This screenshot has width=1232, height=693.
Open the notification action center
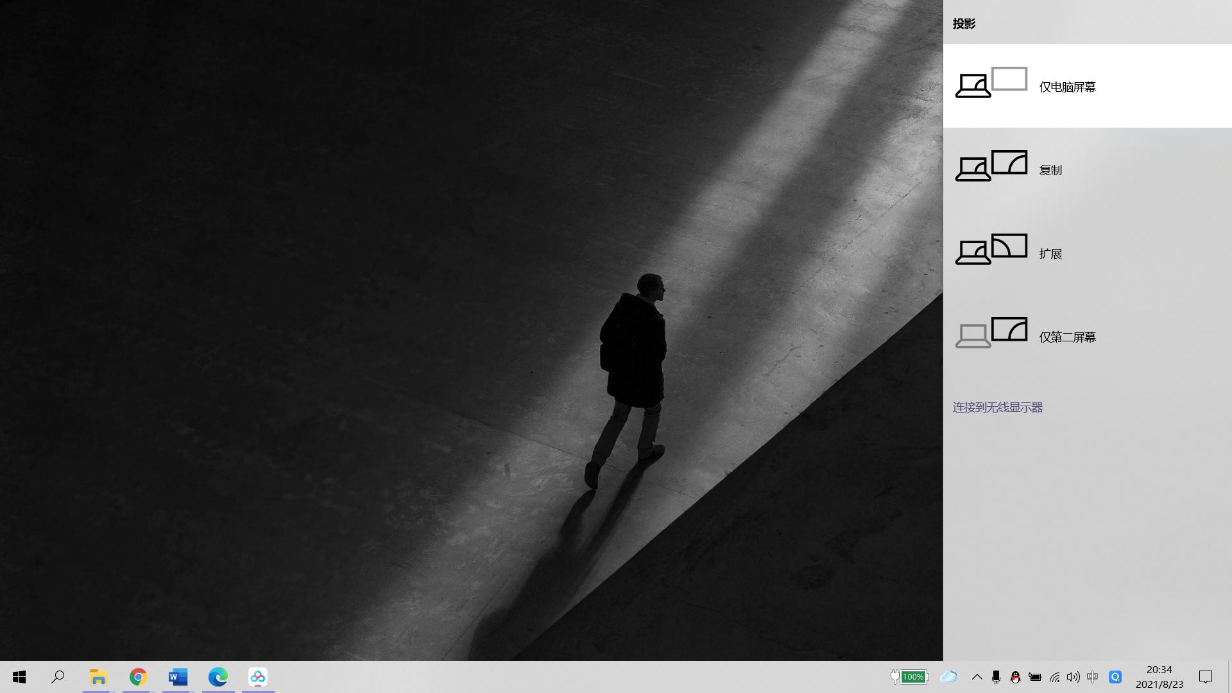point(1206,677)
